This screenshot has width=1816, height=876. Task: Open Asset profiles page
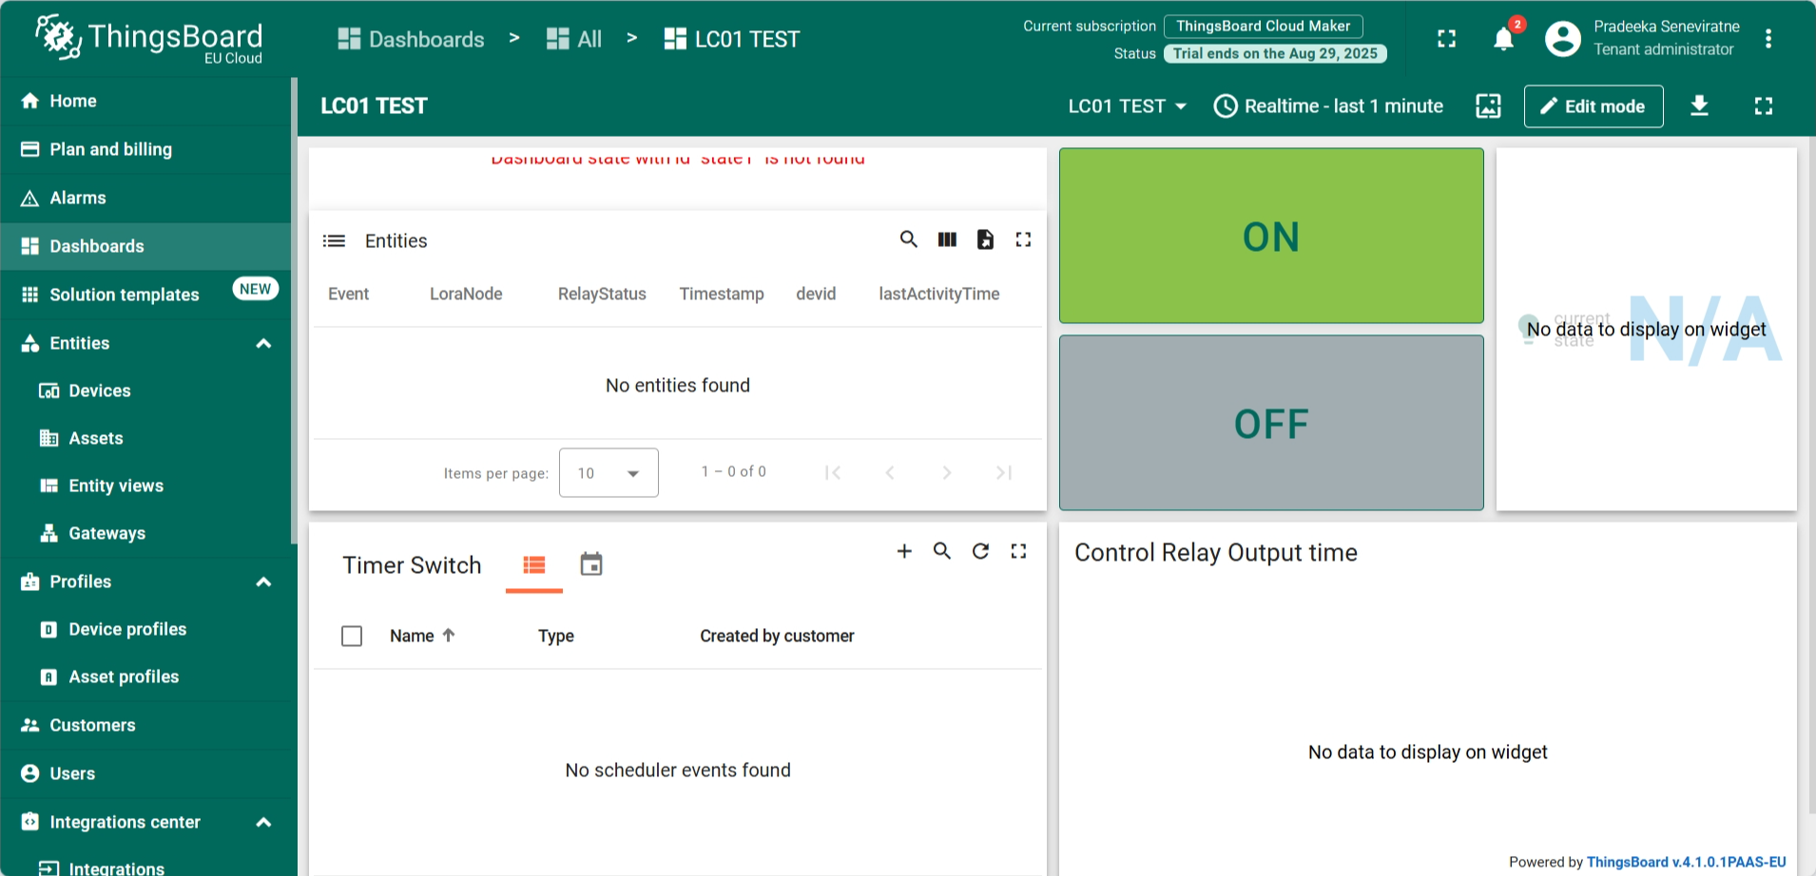point(145,676)
